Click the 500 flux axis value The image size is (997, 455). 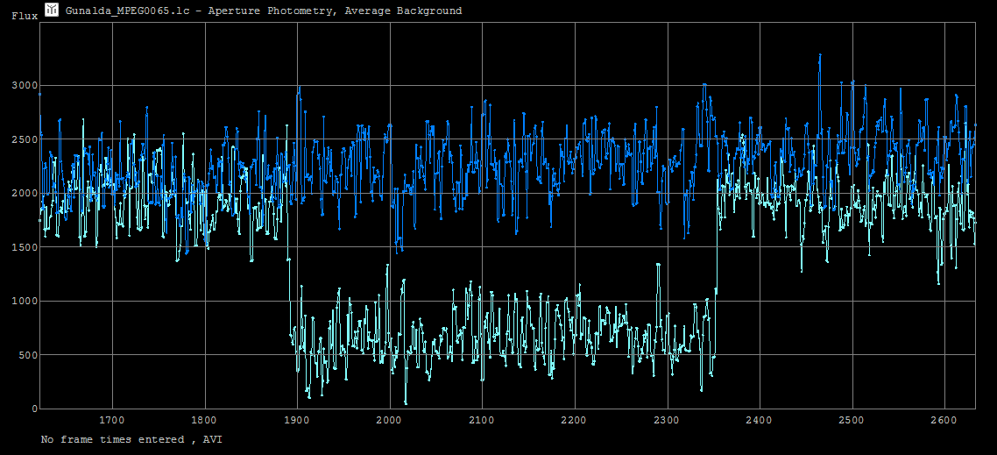pyautogui.click(x=28, y=355)
